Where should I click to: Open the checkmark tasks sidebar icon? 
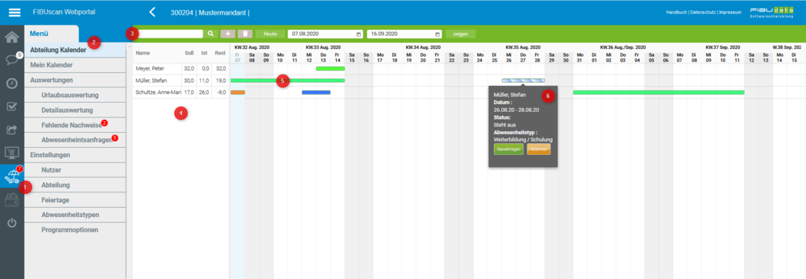click(x=12, y=107)
